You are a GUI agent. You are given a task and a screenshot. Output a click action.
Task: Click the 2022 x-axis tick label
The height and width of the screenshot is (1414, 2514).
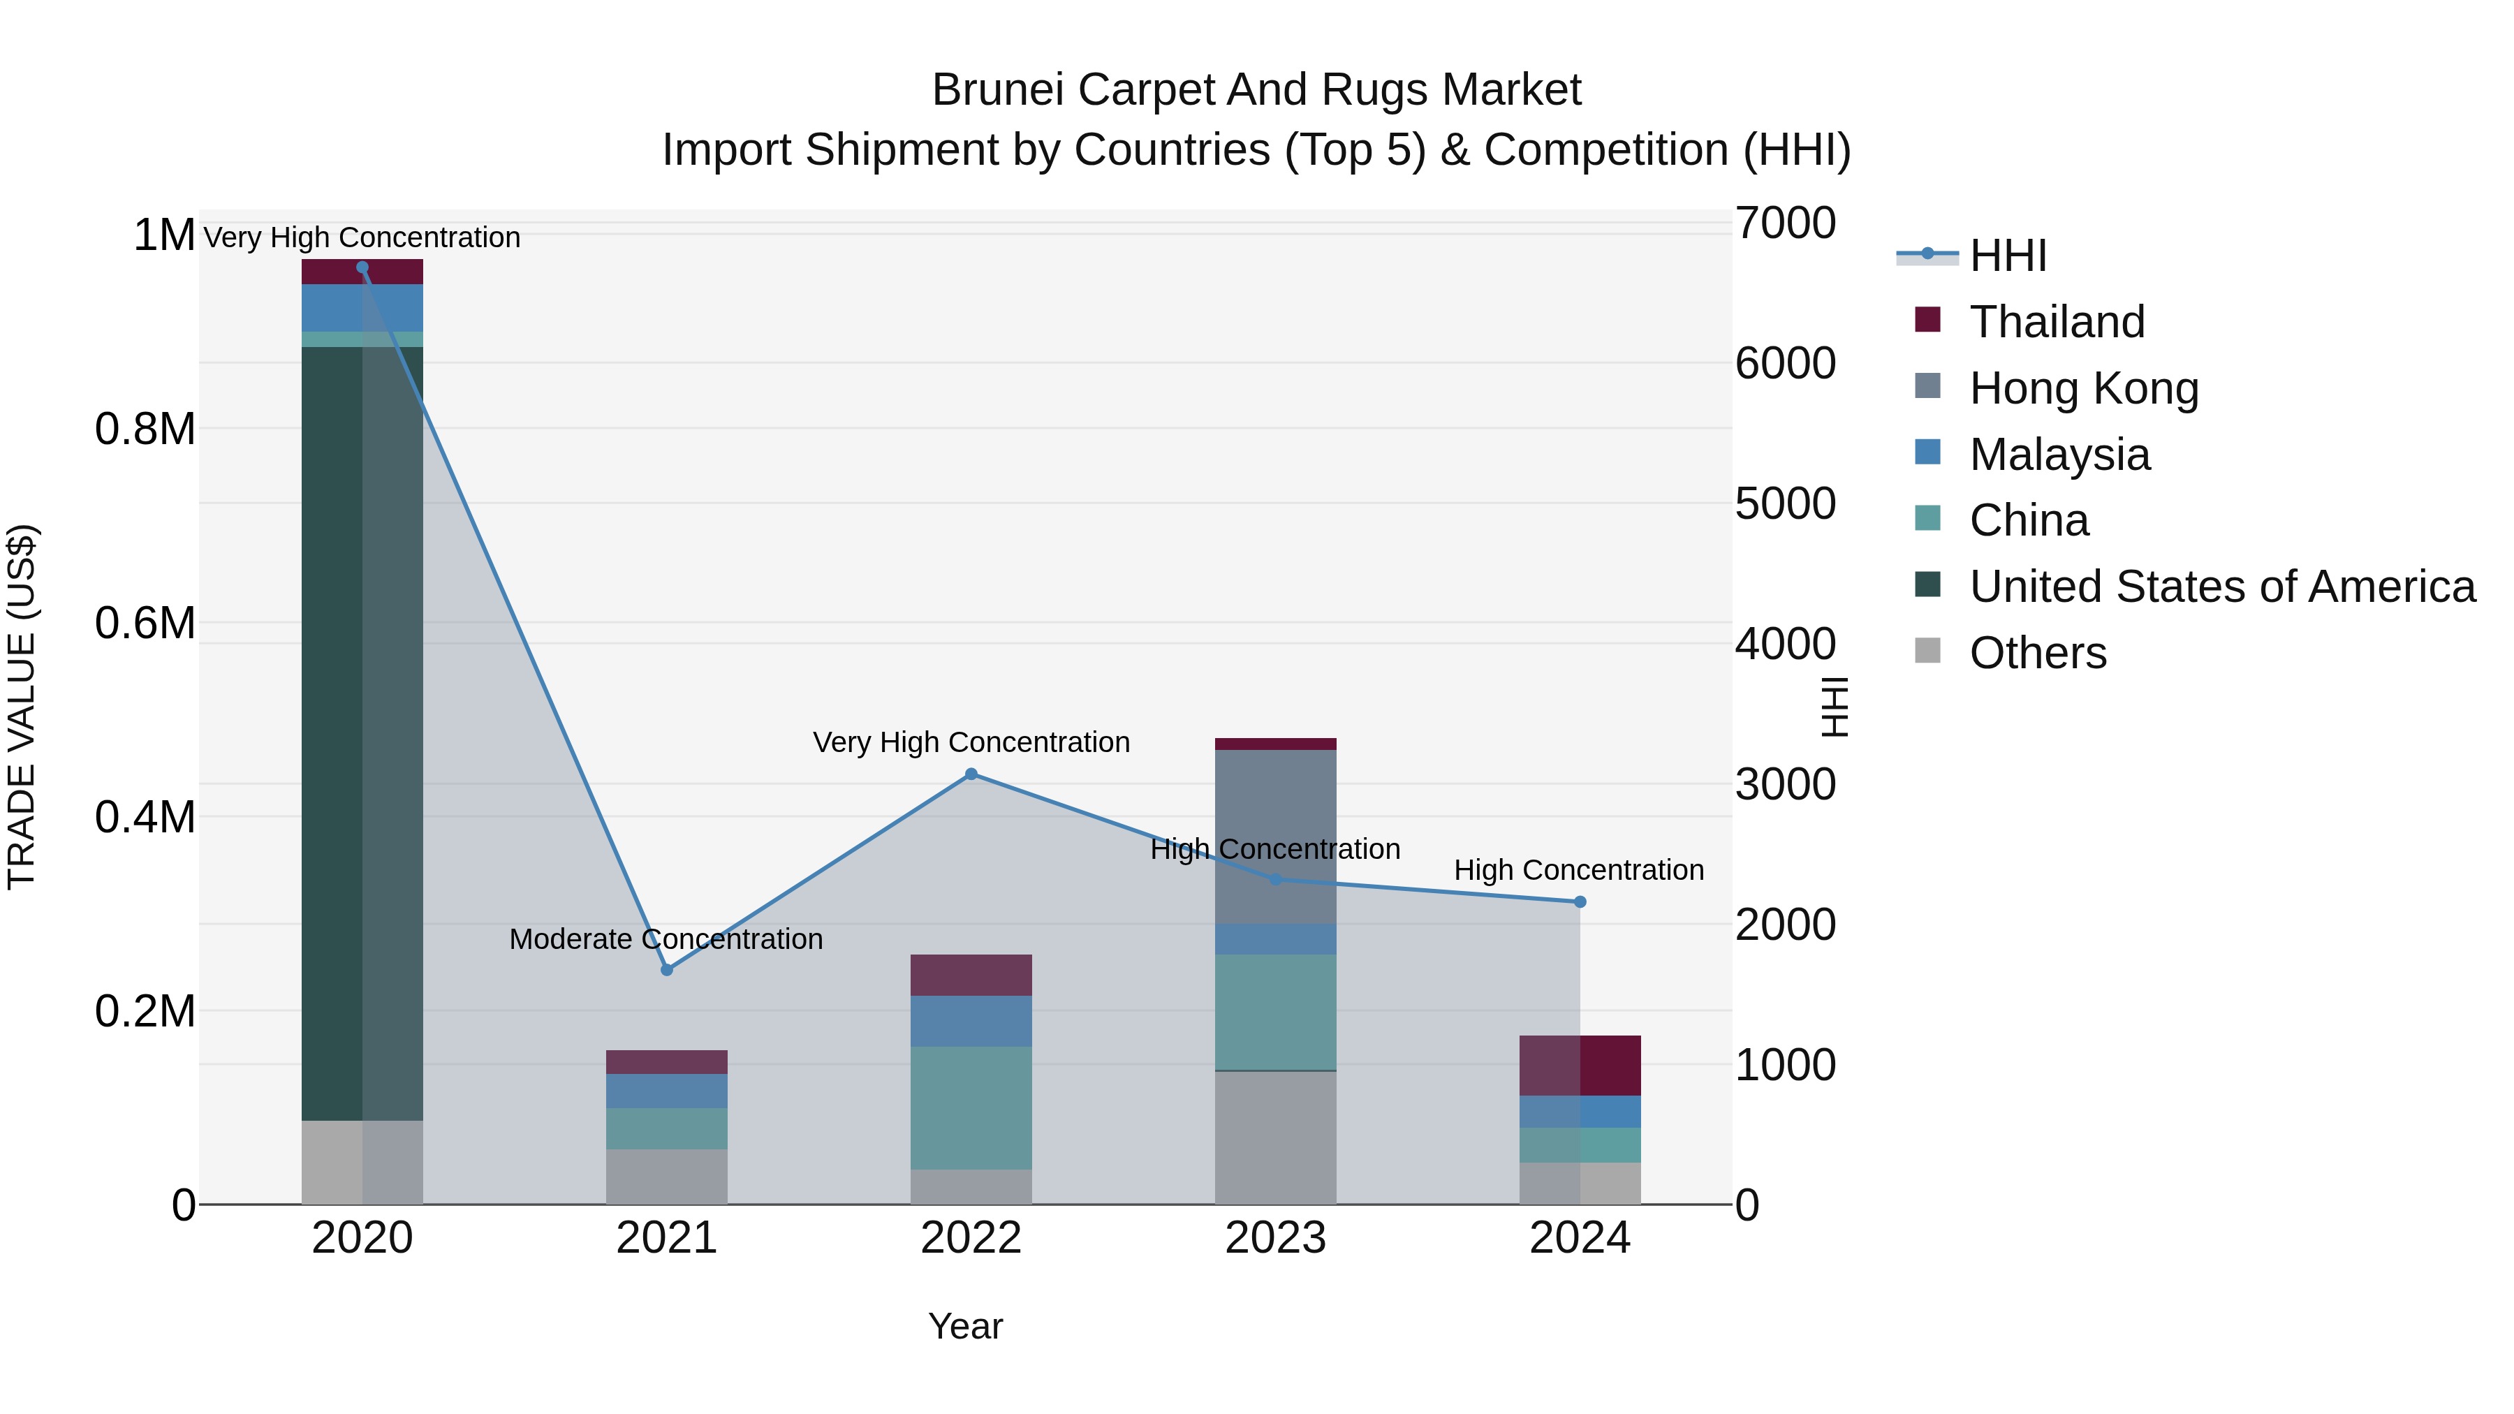pyautogui.click(x=971, y=1238)
